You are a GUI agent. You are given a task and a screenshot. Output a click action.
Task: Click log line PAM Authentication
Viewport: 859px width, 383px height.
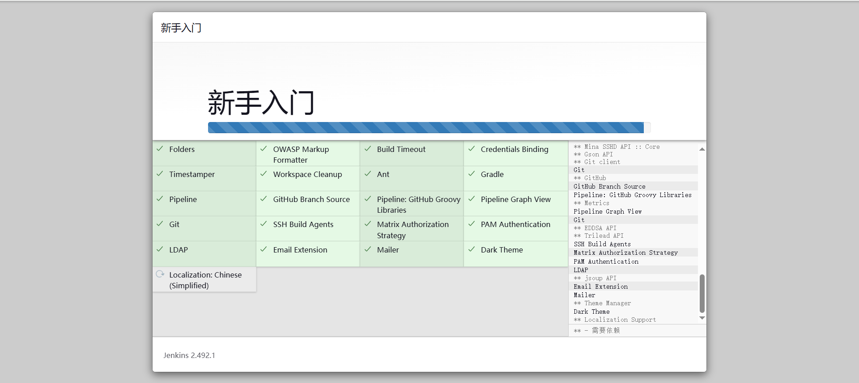(x=606, y=261)
